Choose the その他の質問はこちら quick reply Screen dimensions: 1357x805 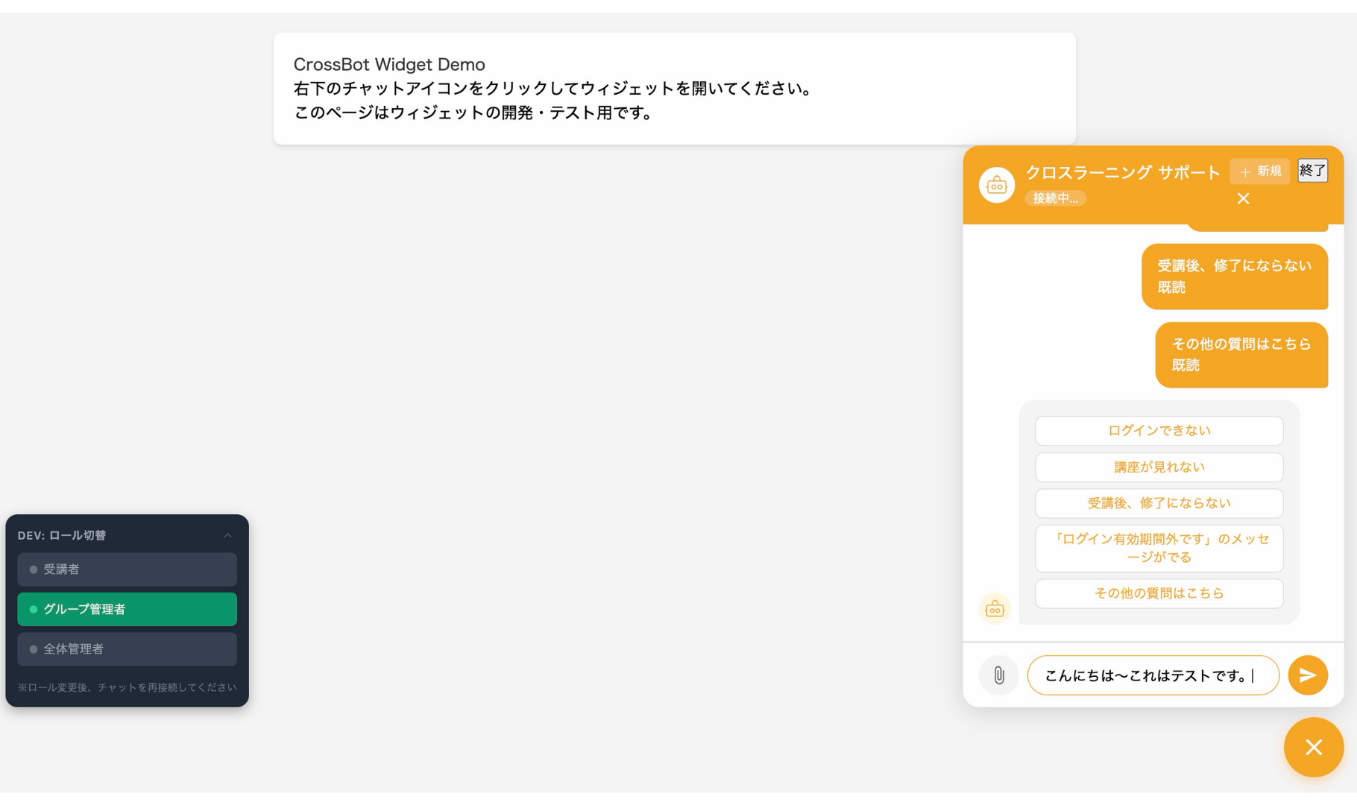pos(1159,593)
